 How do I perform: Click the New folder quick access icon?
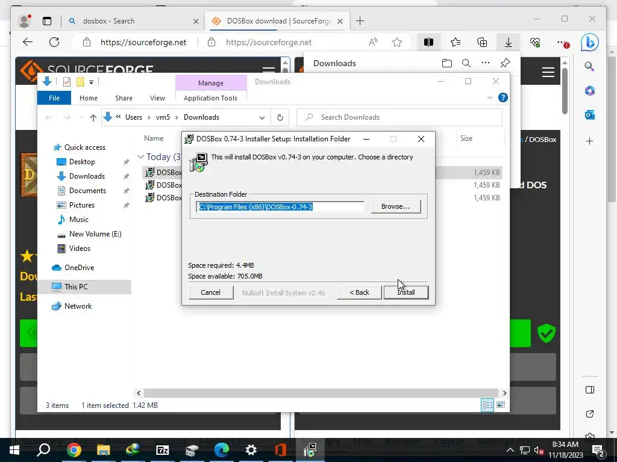click(x=80, y=82)
